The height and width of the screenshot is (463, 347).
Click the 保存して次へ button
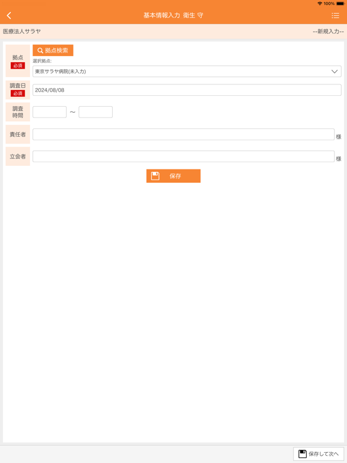point(319,454)
